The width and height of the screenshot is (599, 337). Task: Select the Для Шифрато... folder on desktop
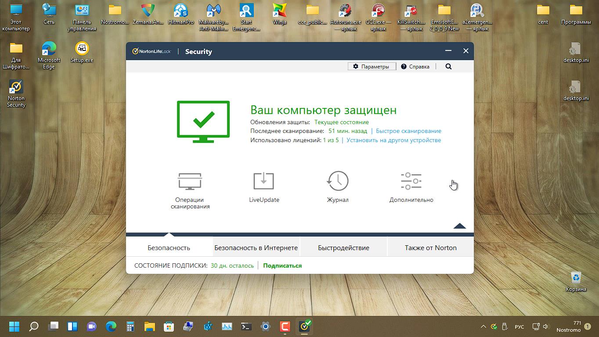[16, 56]
